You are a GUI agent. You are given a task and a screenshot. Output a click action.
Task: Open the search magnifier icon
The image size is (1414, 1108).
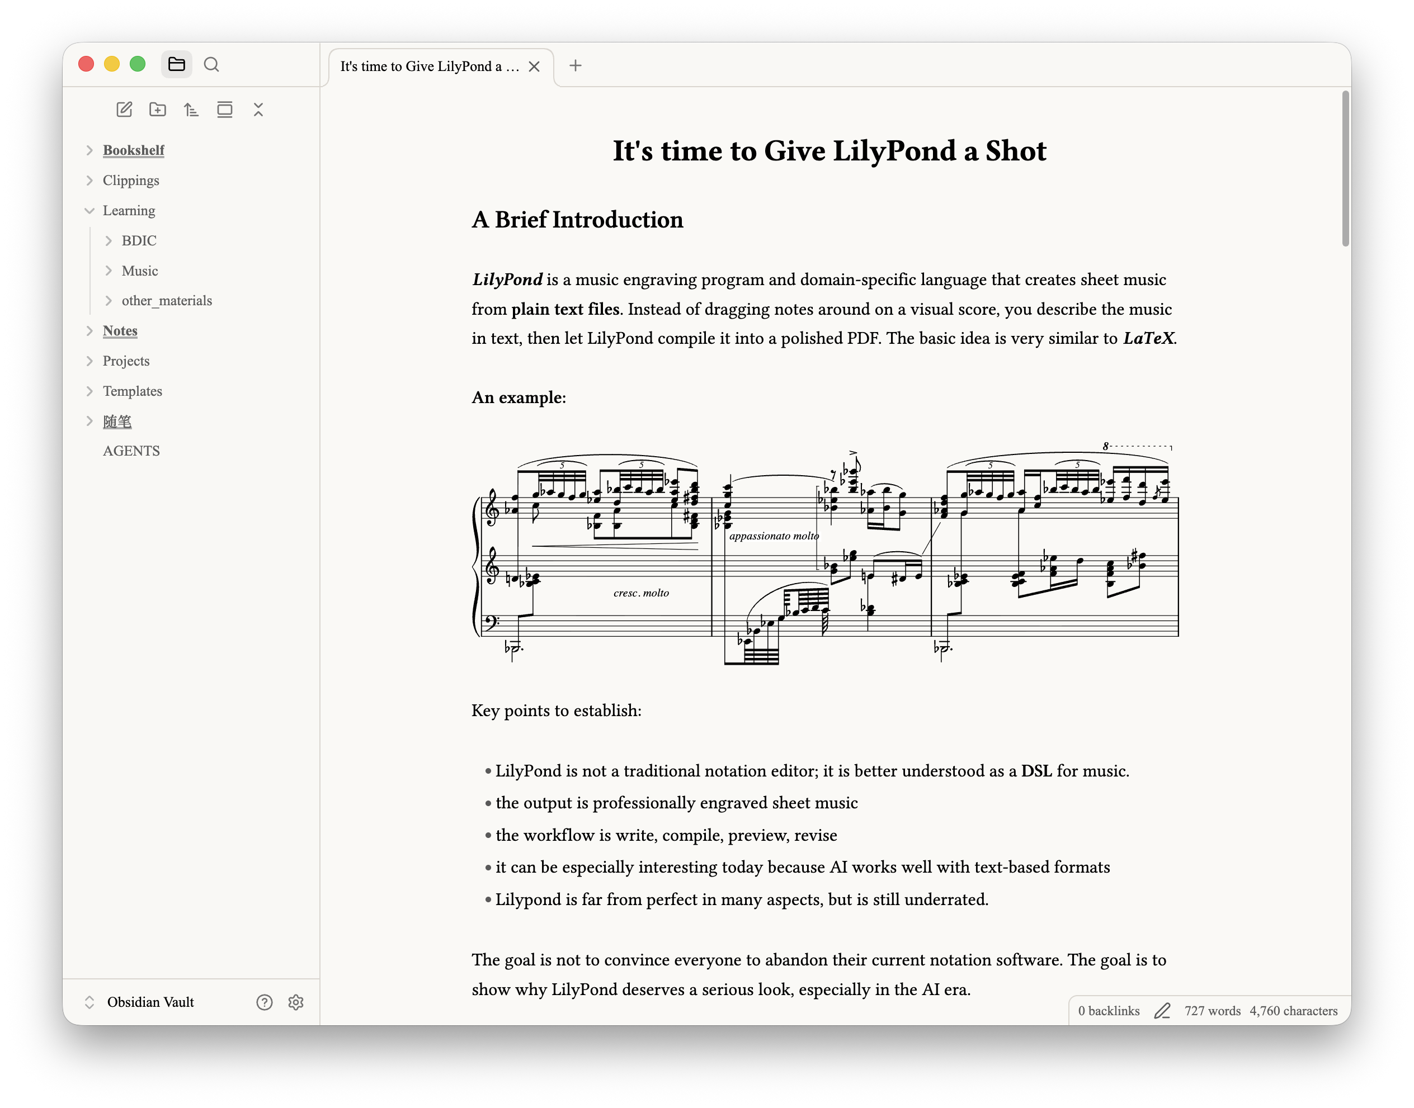[211, 64]
